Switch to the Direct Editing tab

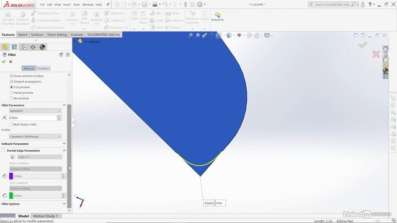click(57, 35)
